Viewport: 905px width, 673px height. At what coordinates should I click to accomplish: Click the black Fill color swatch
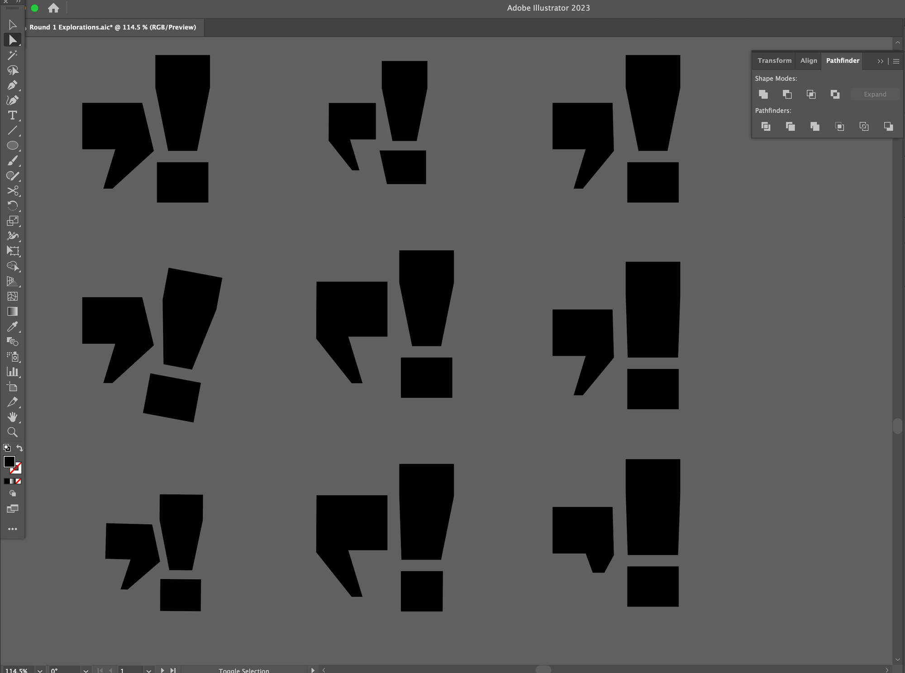[9, 462]
